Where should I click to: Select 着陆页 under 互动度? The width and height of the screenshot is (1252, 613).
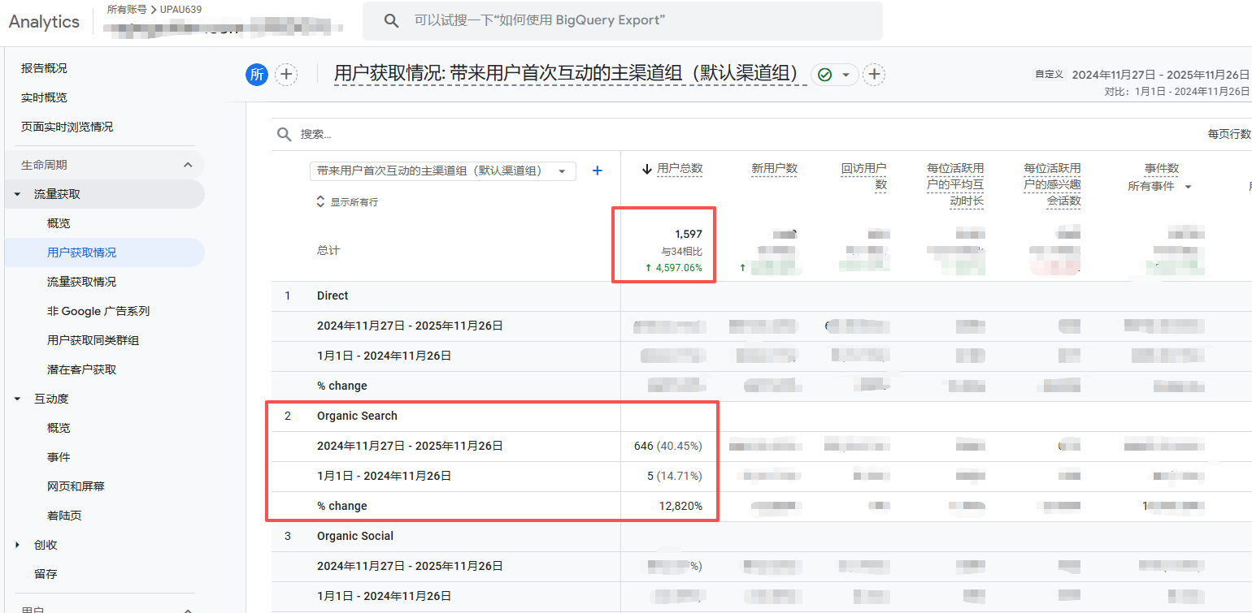tap(64, 516)
